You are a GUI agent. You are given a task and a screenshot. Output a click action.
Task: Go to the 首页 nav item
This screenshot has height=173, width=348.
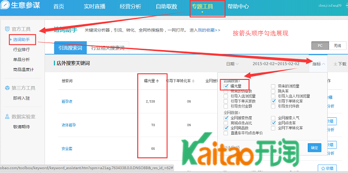point(59,7)
